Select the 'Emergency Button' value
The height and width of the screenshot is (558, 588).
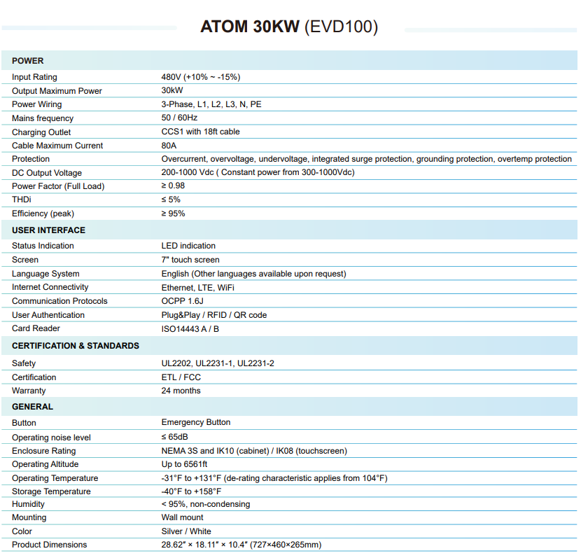point(196,422)
